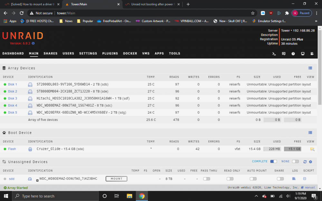
Task: Open the USERS menu
Action: [68, 53]
